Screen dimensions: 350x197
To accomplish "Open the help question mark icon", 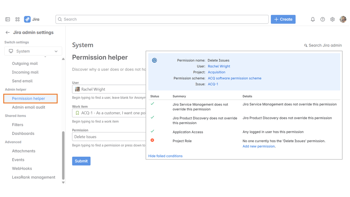I will tap(323, 19).
